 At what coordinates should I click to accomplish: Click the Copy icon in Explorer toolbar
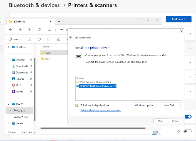tap(39, 39)
